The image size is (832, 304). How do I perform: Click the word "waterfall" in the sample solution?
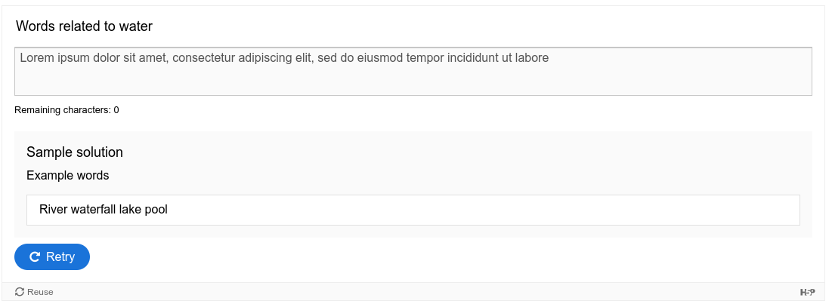[x=94, y=209]
